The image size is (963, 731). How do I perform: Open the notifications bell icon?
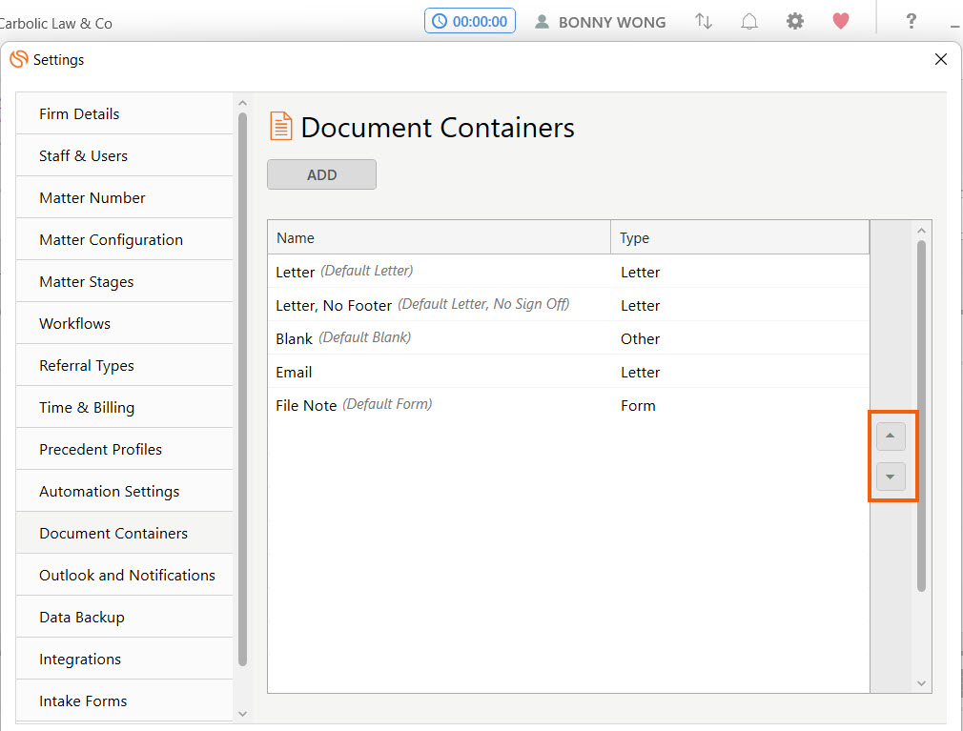749,21
